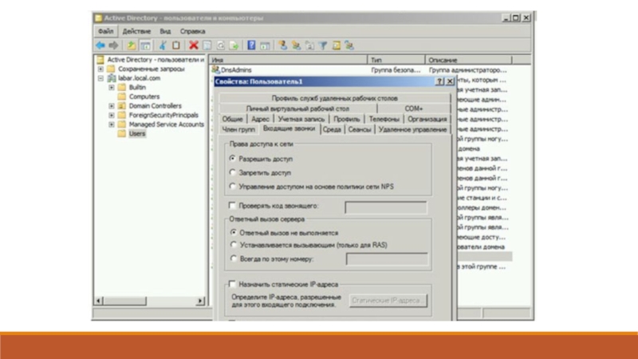638x359 pixels.
Task: Click the Domain Controllers folder icon
Action: [122, 106]
